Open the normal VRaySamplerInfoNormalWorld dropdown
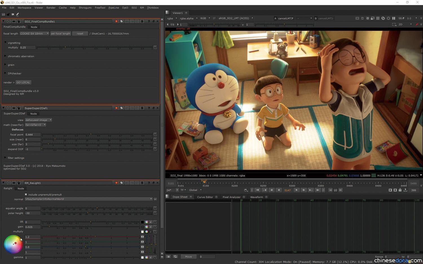This screenshot has height=264, width=423. coord(89,199)
